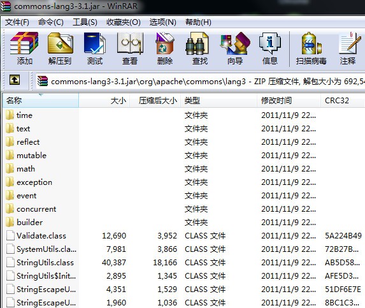Sort by the 类型 column header
The height and width of the screenshot is (308, 365).
coord(219,100)
